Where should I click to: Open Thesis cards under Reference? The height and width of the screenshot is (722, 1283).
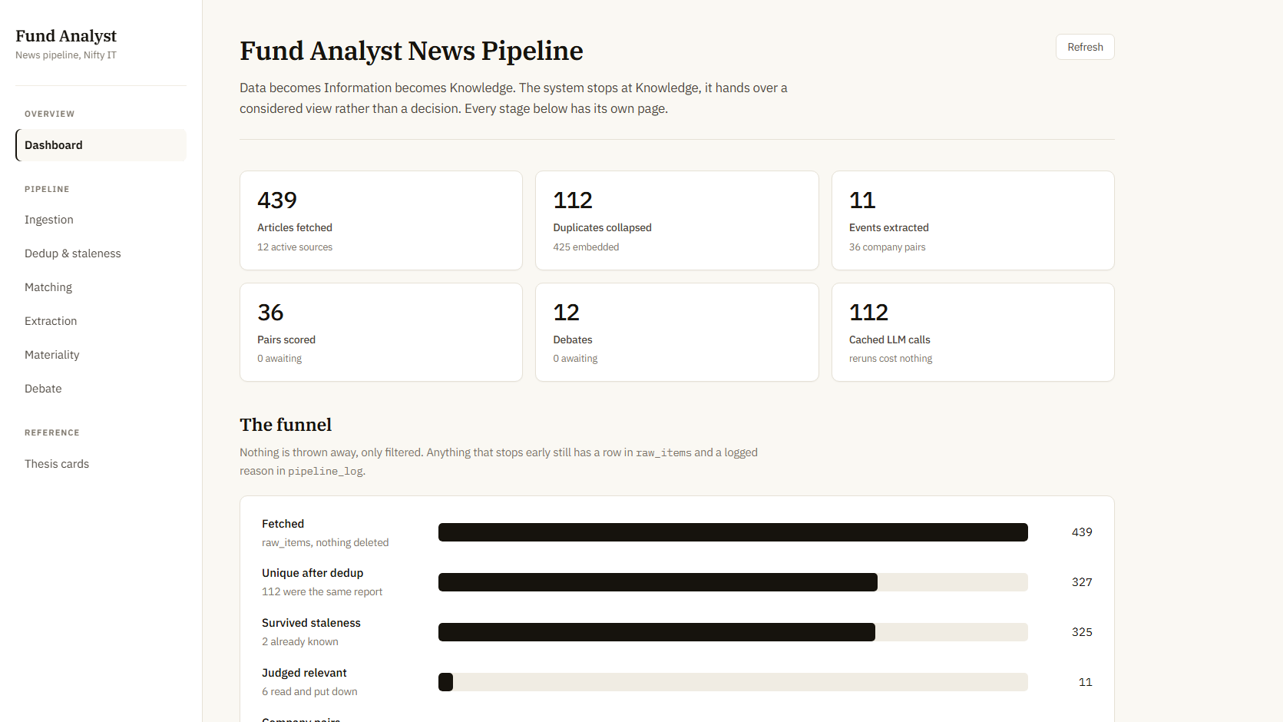(x=101, y=464)
